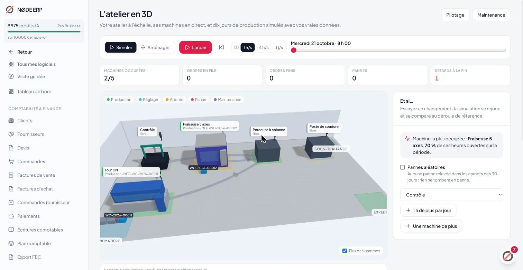Reset simulation to start with skip-back button
The height and width of the screenshot is (270, 523).
coord(221,47)
